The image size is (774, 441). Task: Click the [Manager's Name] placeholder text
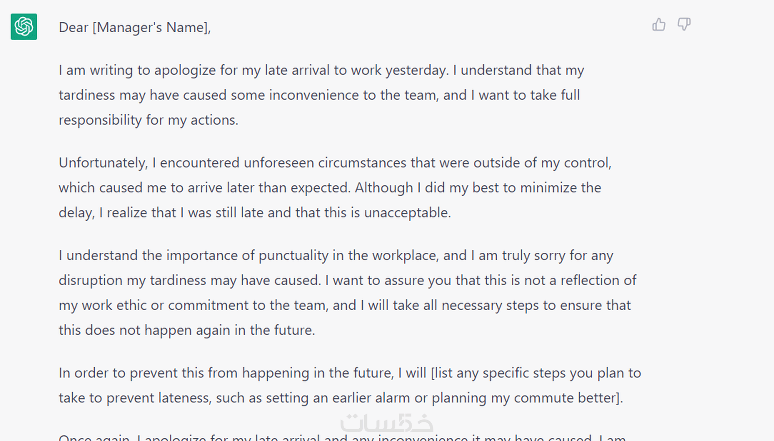[151, 27]
